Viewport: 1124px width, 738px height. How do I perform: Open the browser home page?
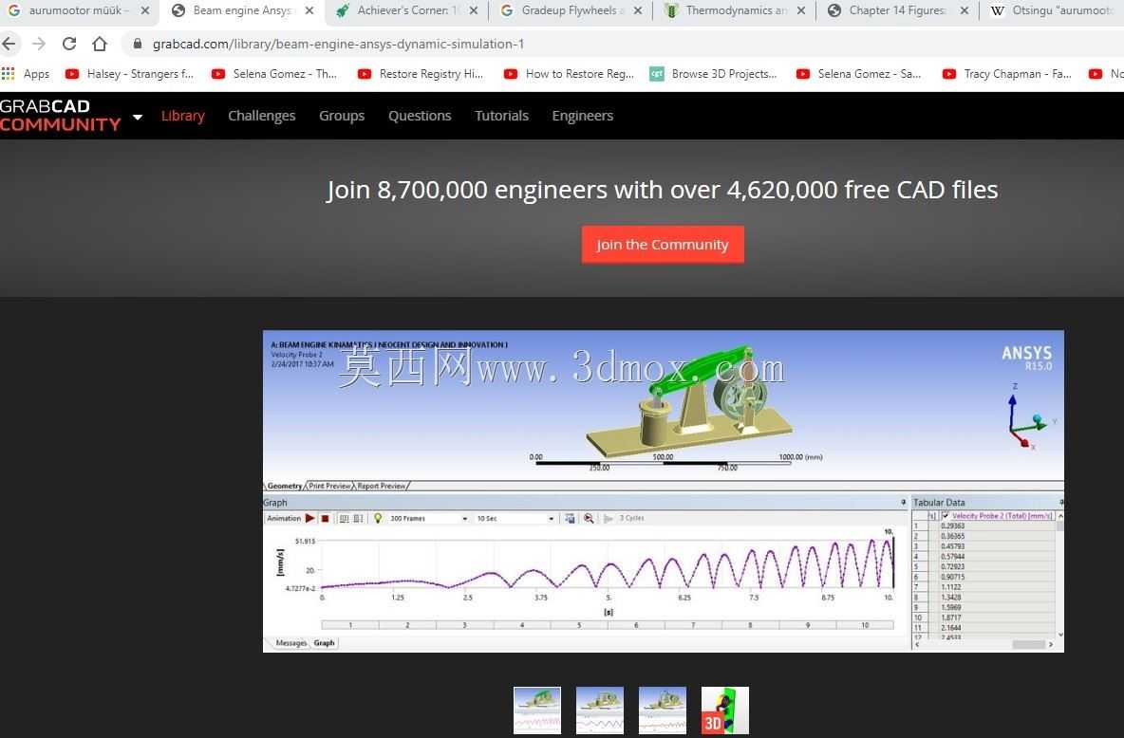point(100,44)
